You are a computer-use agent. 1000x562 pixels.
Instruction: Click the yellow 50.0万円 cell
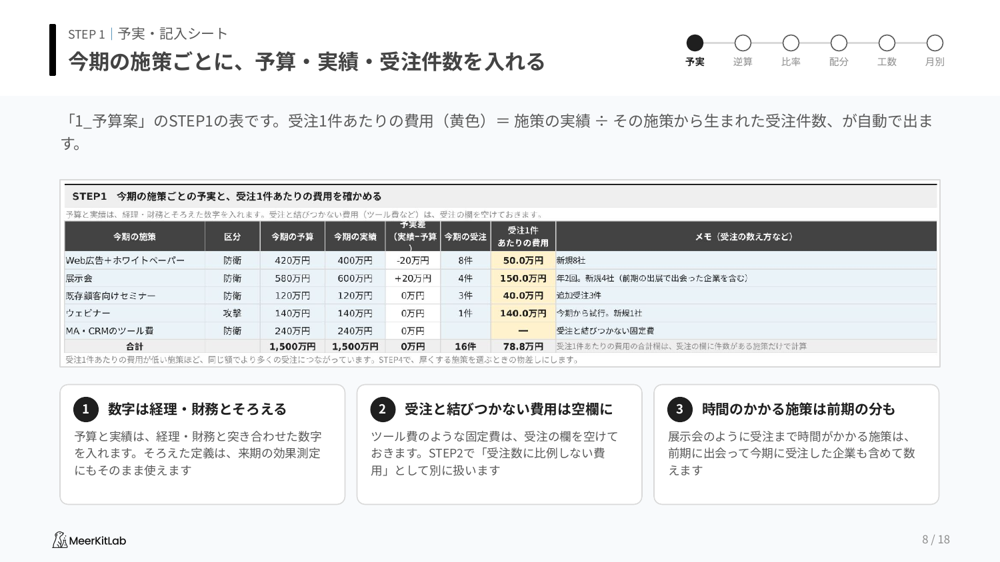point(523,260)
